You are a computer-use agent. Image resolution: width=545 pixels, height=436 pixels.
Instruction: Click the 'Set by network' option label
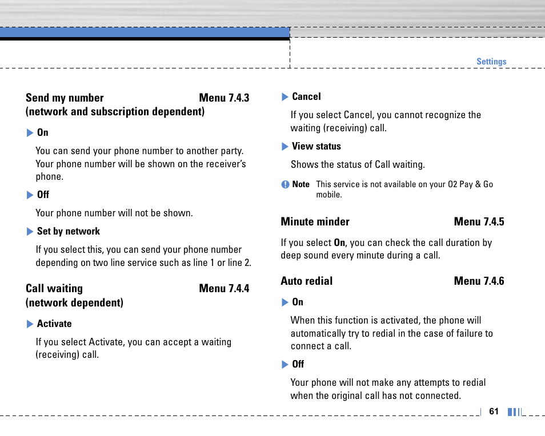tap(69, 232)
